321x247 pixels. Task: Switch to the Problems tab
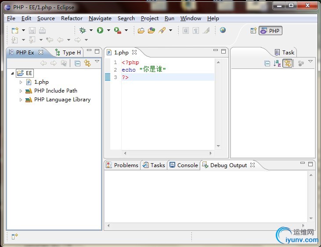122,165
